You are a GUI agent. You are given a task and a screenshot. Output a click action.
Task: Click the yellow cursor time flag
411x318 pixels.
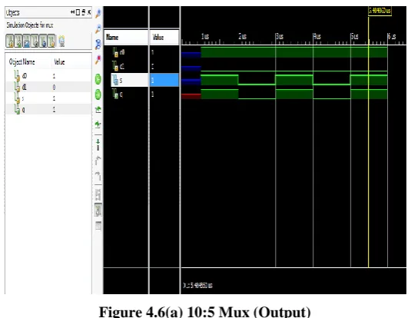click(380, 12)
